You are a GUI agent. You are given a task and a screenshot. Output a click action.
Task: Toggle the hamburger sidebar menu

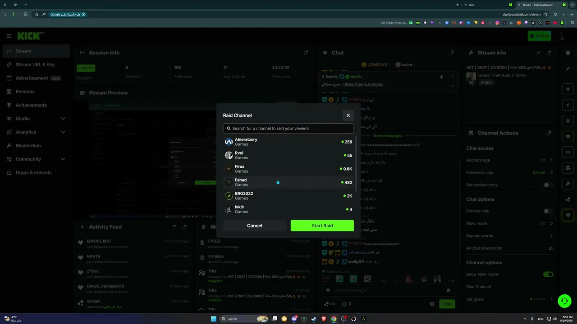9,36
